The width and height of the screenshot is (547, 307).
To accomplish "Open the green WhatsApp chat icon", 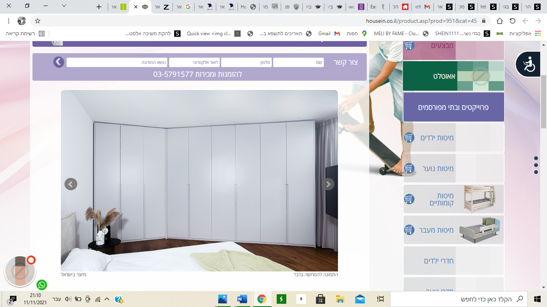I will point(42,285).
